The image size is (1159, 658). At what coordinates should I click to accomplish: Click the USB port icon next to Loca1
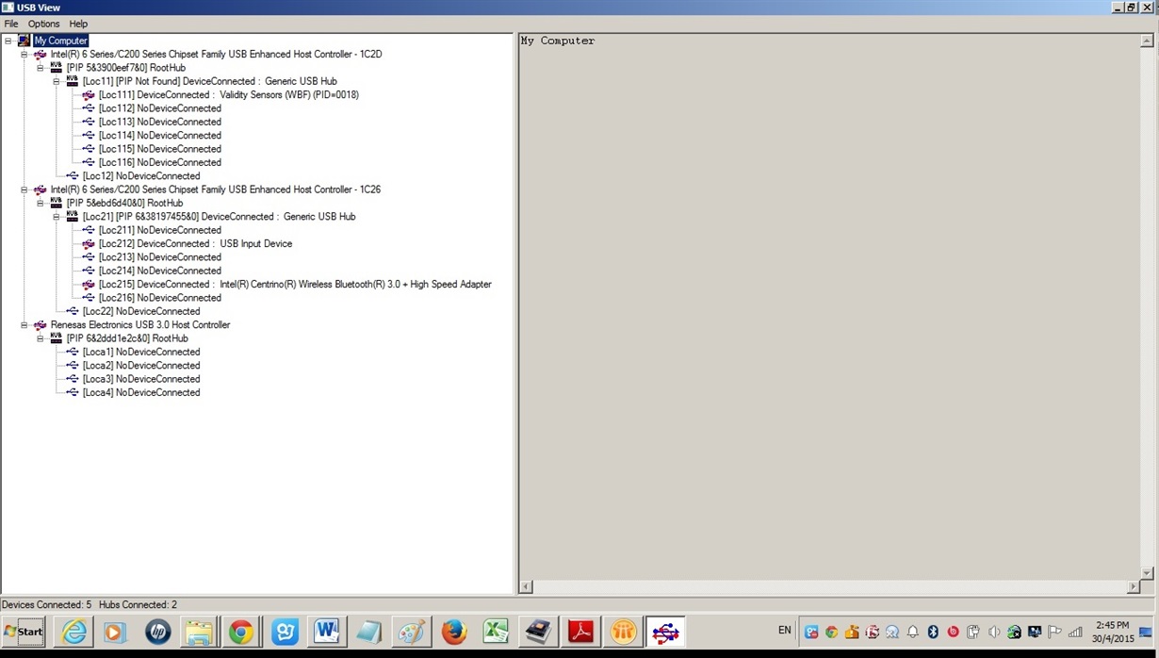[x=72, y=352]
